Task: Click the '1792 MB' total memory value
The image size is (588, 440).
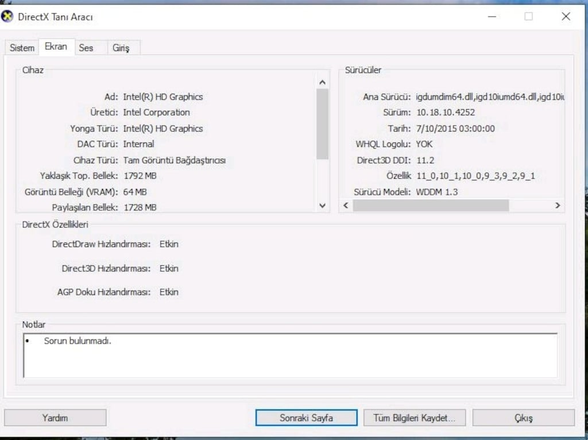Action: [x=140, y=176]
